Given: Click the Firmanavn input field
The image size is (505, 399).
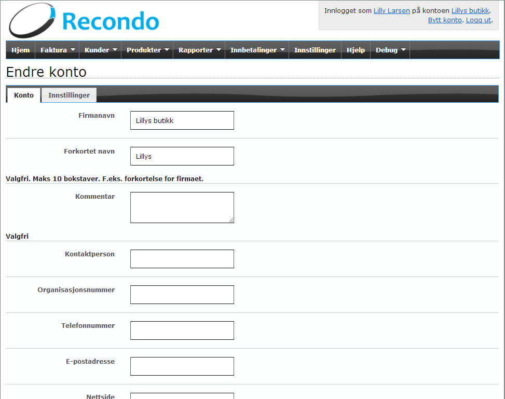Looking at the screenshot, I should tap(182, 120).
